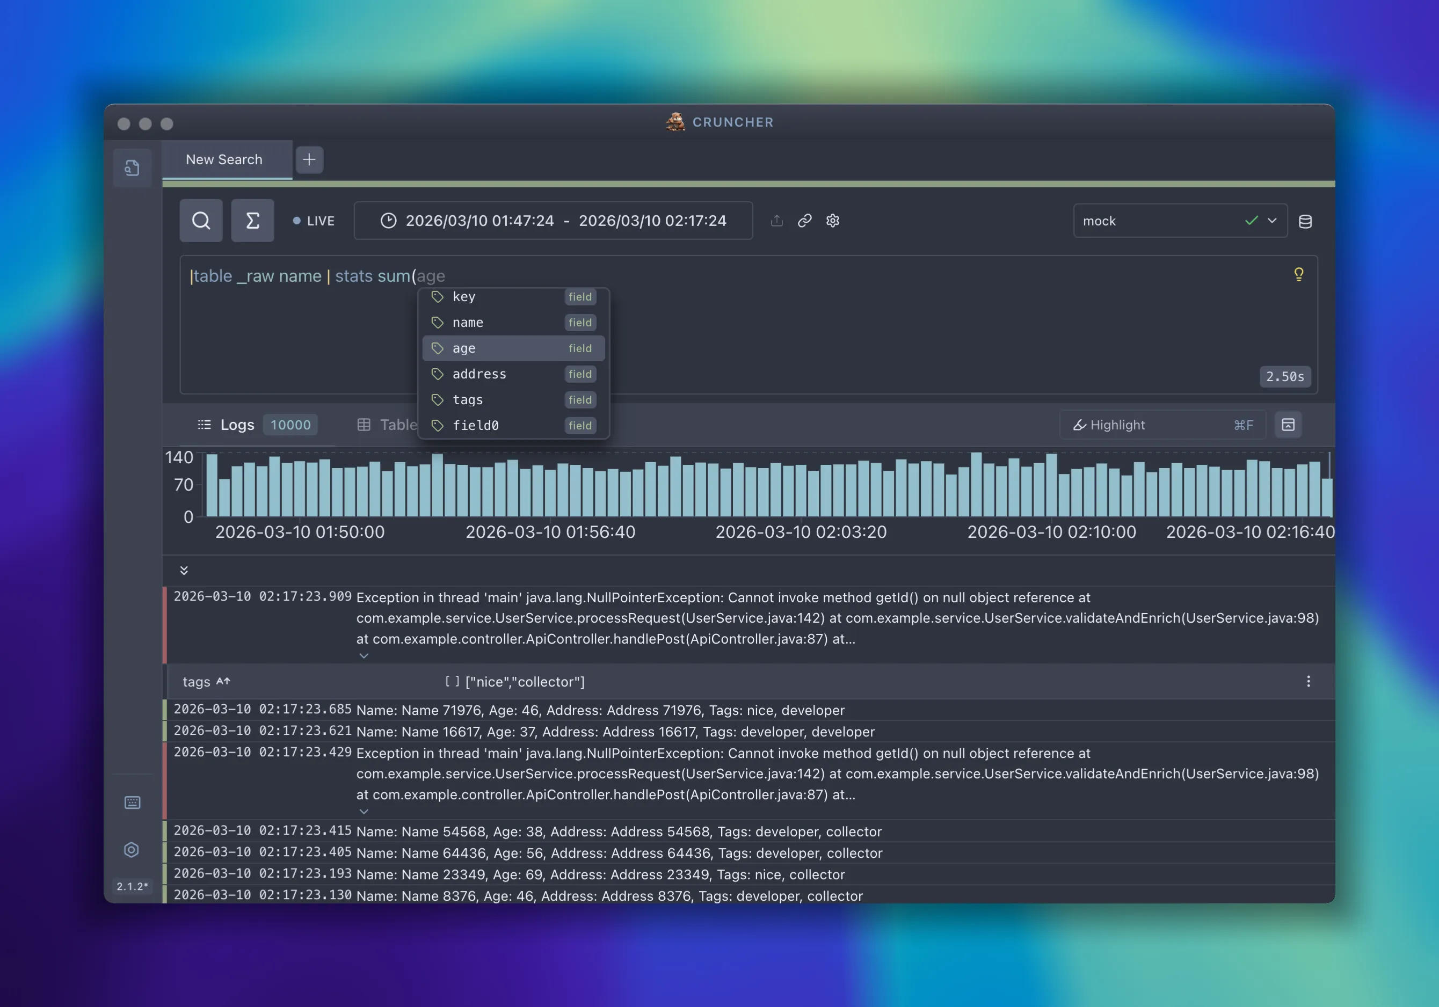The width and height of the screenshot is (1439, 1007).
Task: Open keyboard shortcuts icon in sidebar
Action: click(x=132, y=802)
